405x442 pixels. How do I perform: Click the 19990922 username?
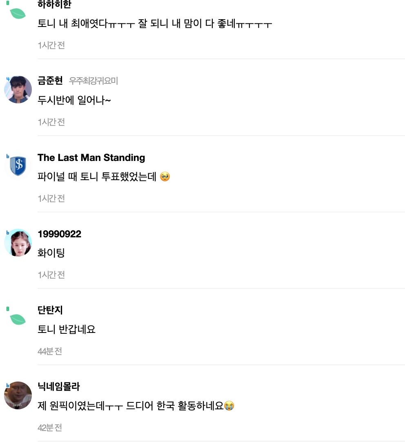tap(59, 234)
